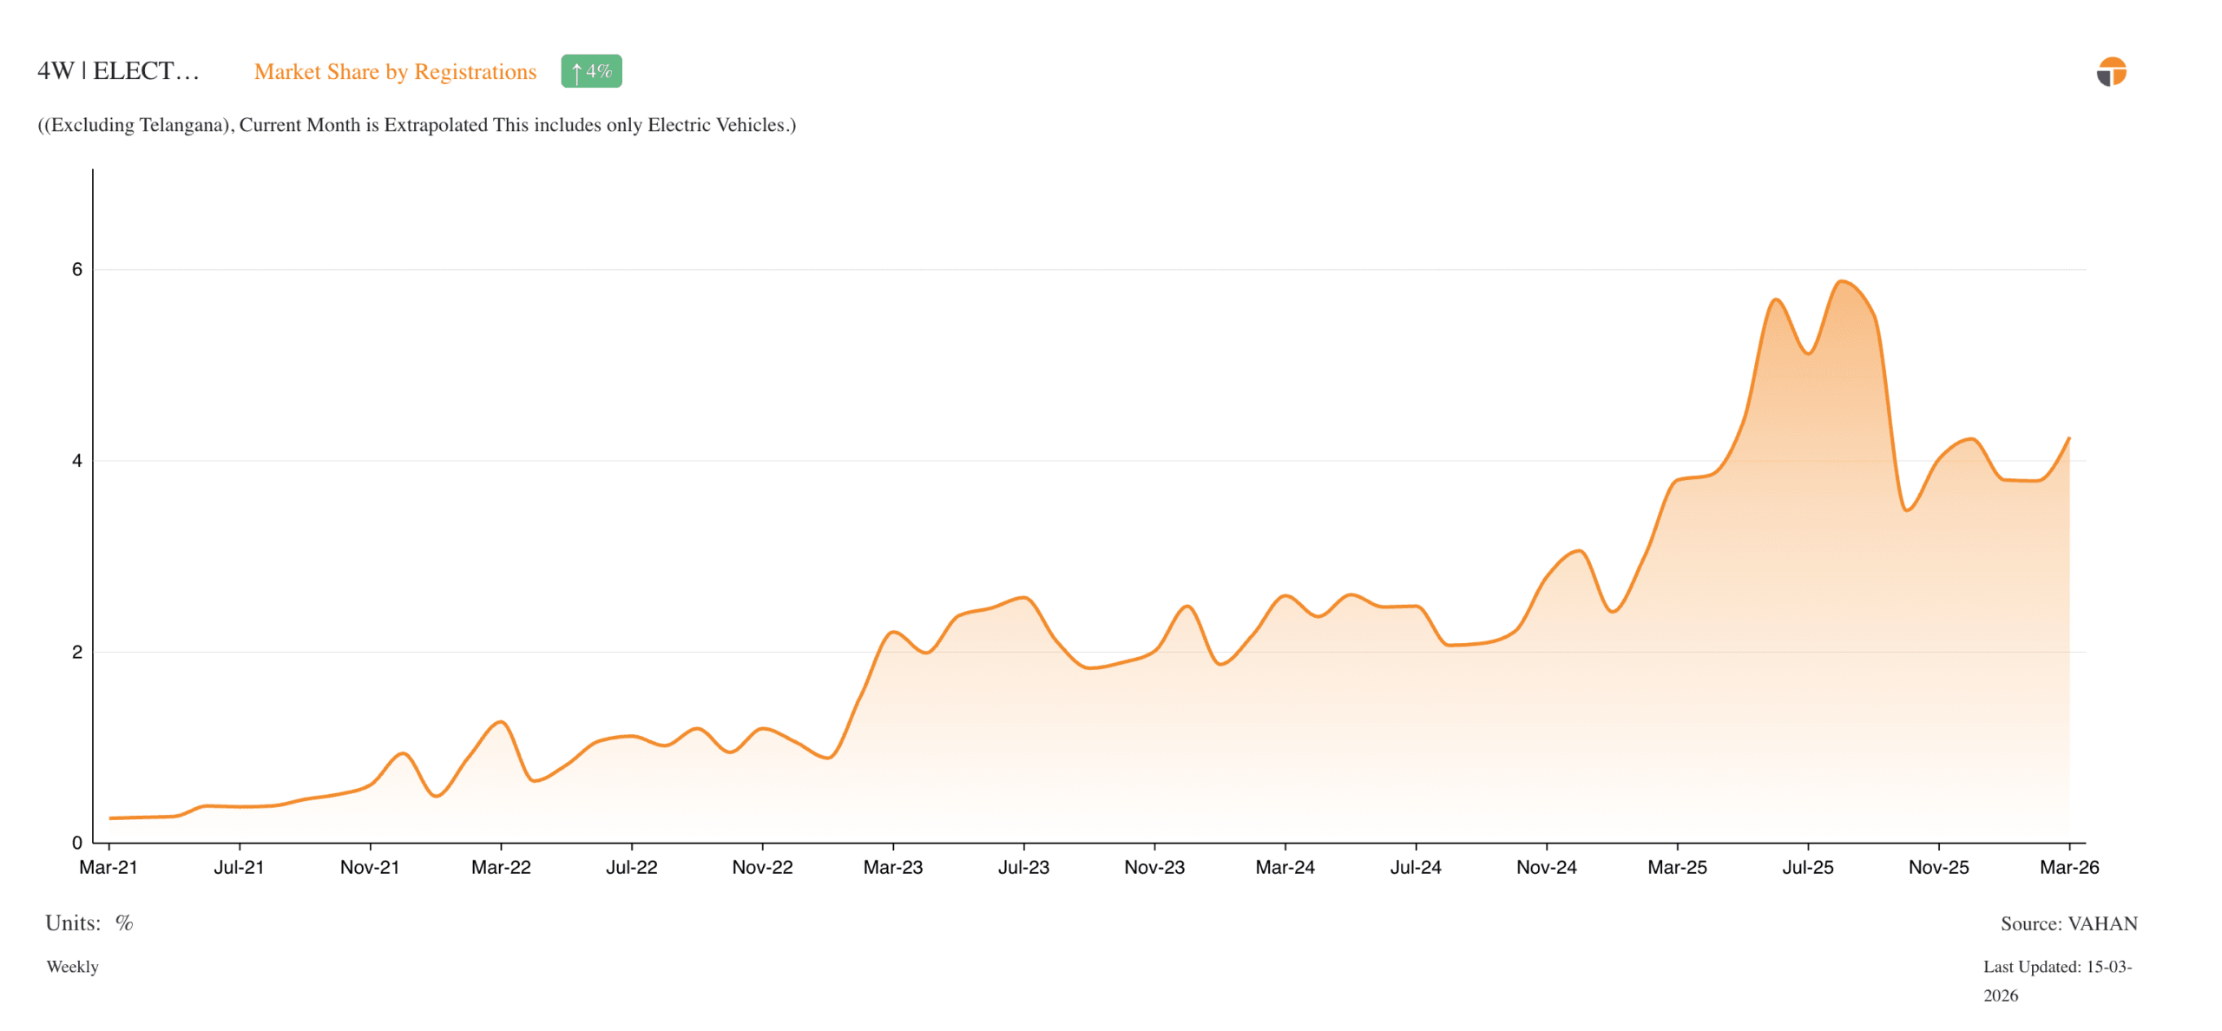Click the green 4% increase badge
2222x1031 pixels.
(x=591, y=71)
